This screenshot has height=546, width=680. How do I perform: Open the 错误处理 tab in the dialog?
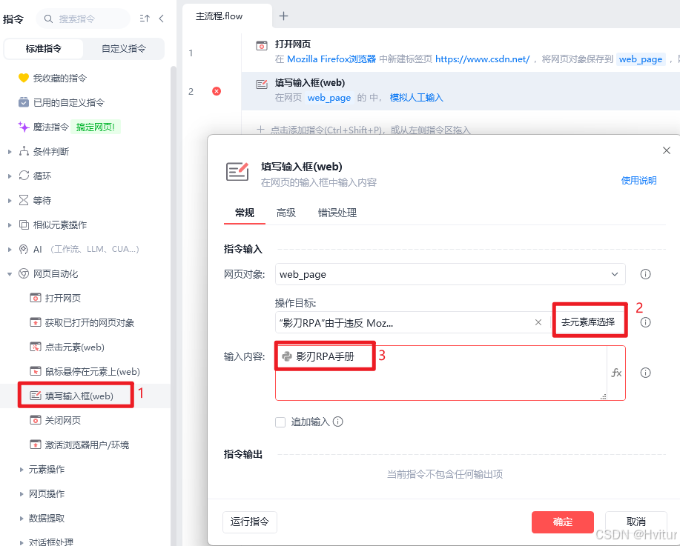[x=337, y=213]
